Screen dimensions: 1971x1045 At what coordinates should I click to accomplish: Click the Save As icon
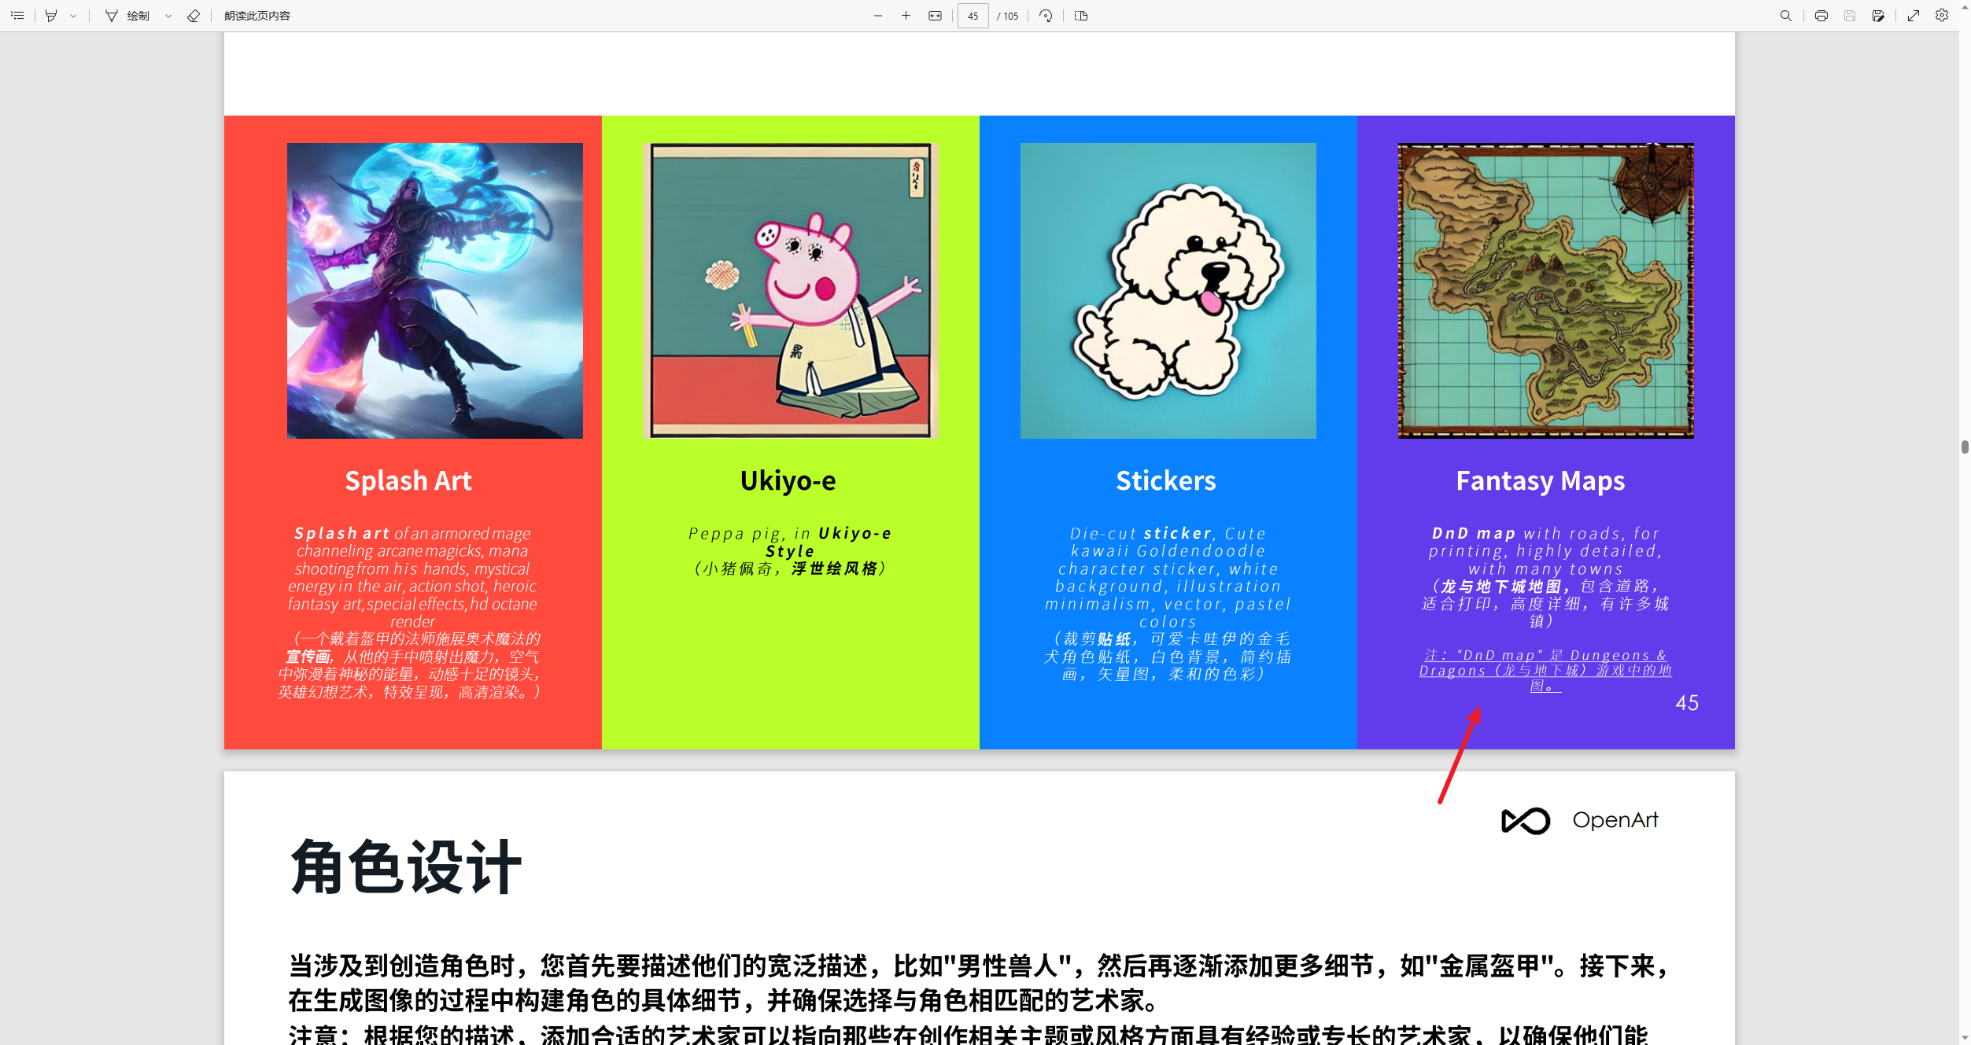1878,16
